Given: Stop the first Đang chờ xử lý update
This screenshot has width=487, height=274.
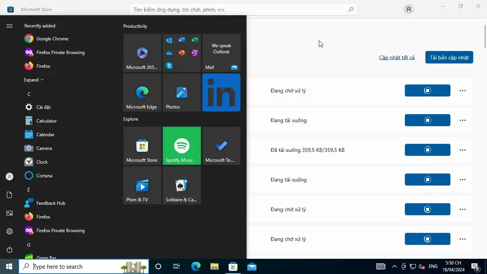Looking at the screenshot, I should 428,91.
